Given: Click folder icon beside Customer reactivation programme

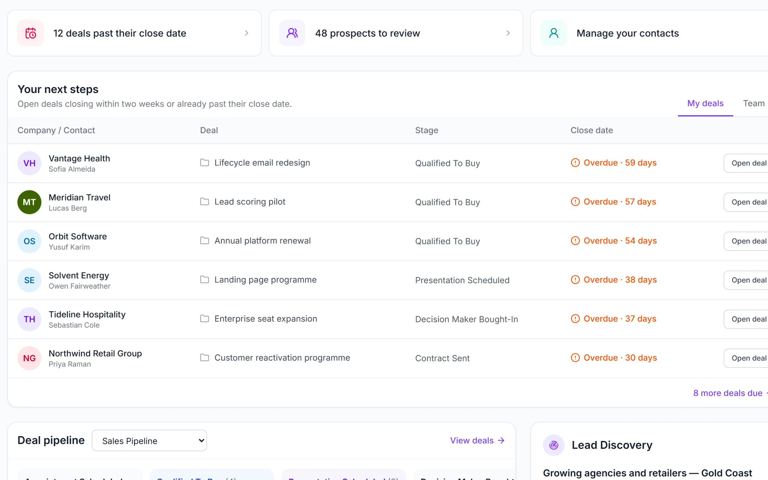Looking at the screenshot, I should point(204,358).
